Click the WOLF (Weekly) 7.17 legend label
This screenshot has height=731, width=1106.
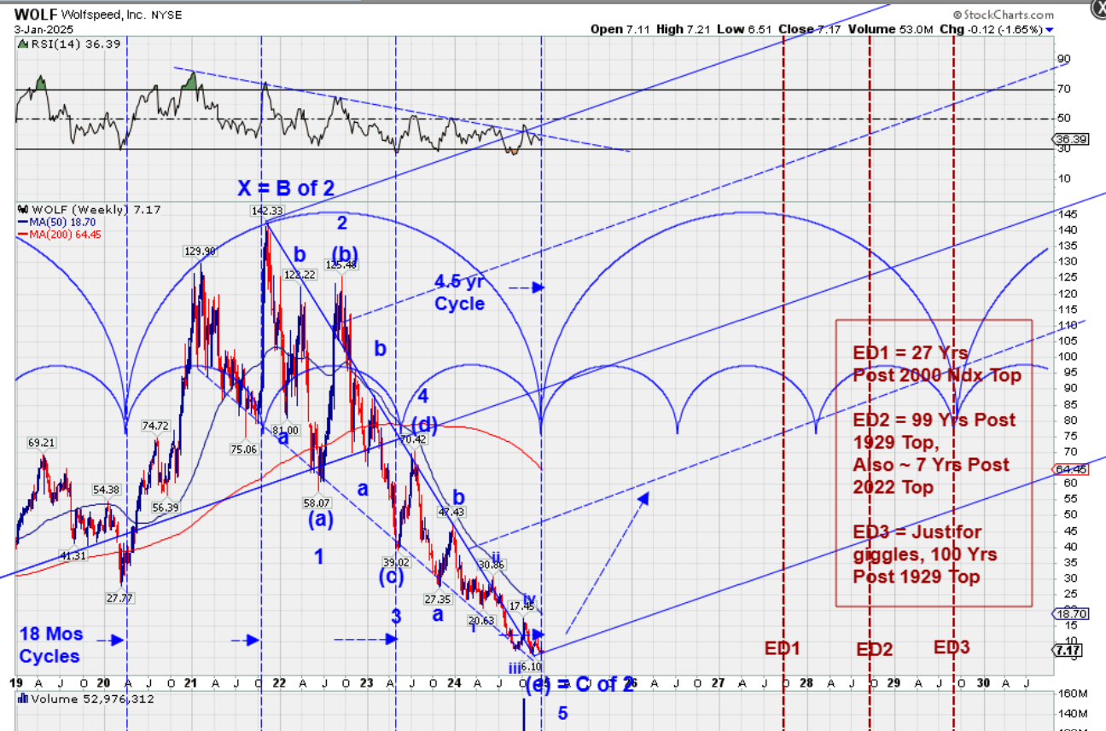(95, 209)
